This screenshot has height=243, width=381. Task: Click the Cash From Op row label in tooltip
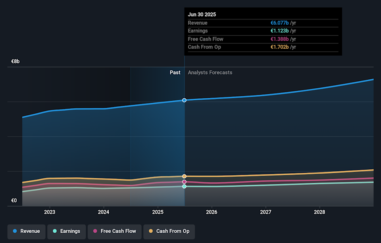coord(204,47)
